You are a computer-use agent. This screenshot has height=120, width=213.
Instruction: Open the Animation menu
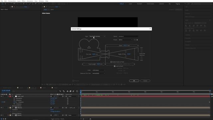point(30,1)
